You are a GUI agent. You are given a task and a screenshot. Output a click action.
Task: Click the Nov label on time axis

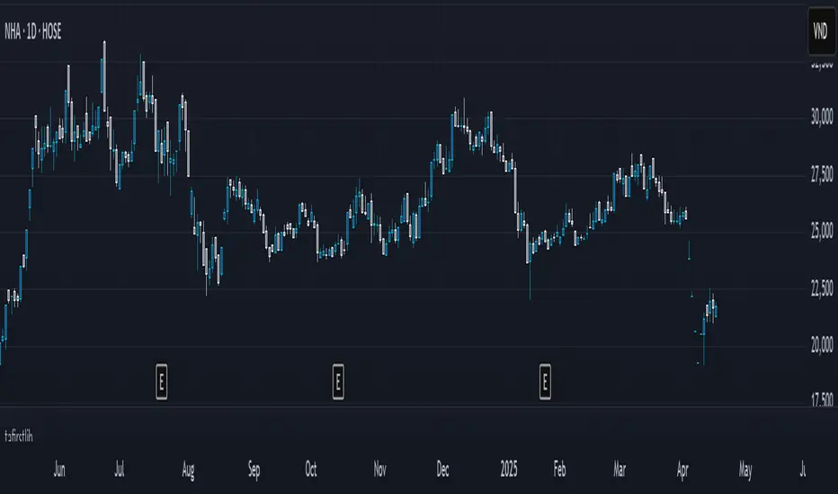pos(380,470)
